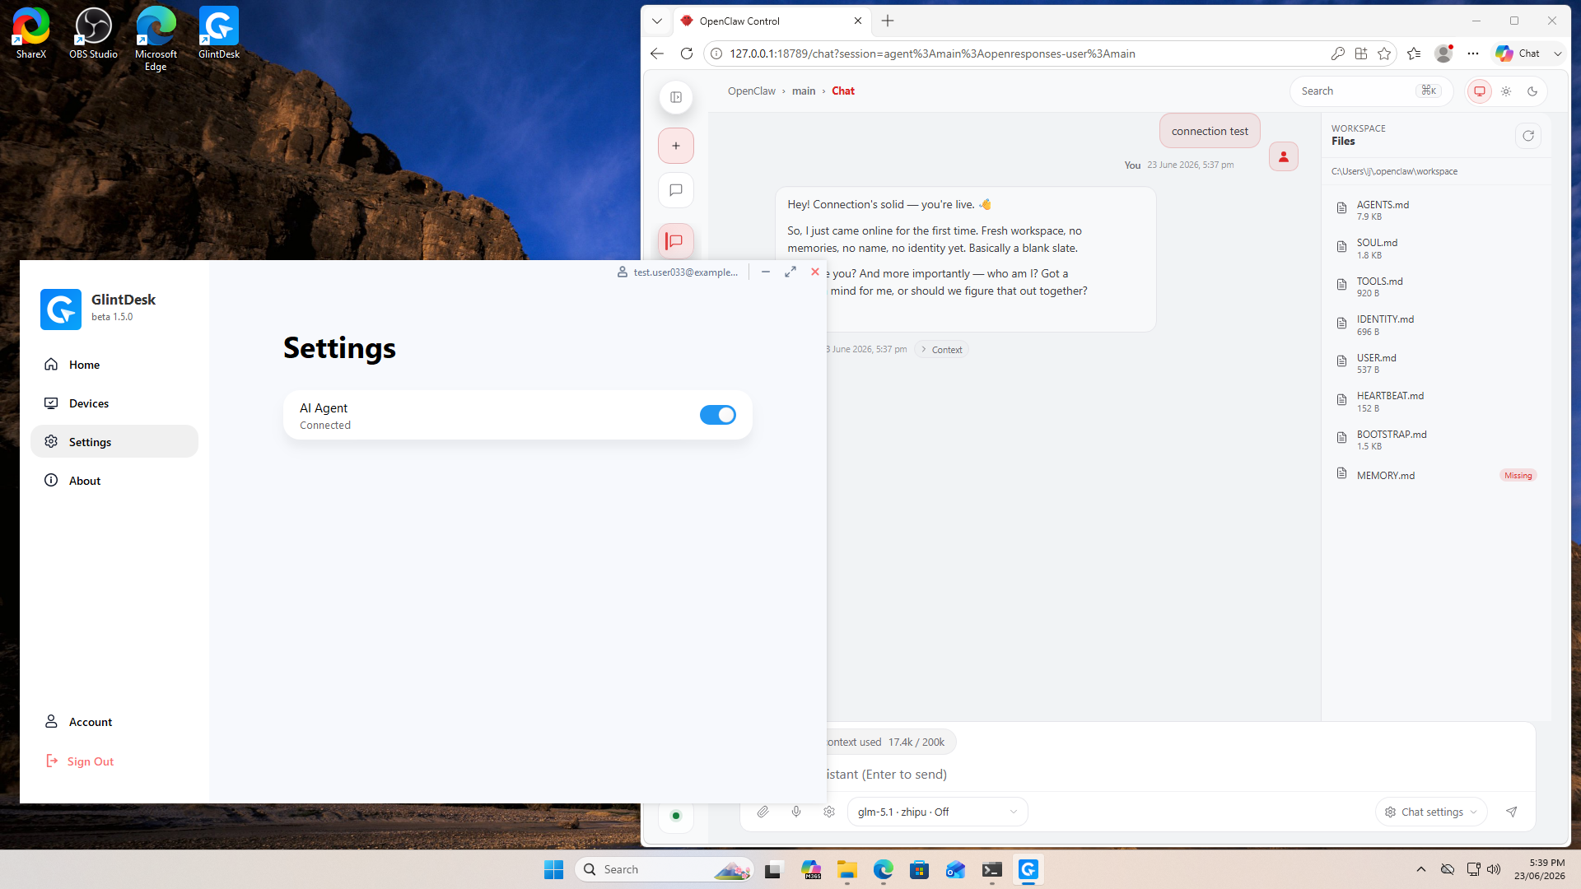Open HEARTBEAT.md file
This screenshot has width=1581, height=889.
[1435, 402]
